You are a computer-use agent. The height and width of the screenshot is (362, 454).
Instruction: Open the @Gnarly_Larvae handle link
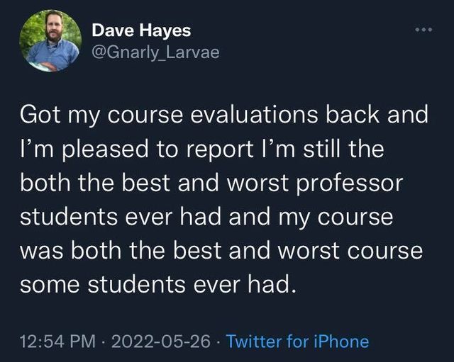pyautogui.click(x=155, y=52)
